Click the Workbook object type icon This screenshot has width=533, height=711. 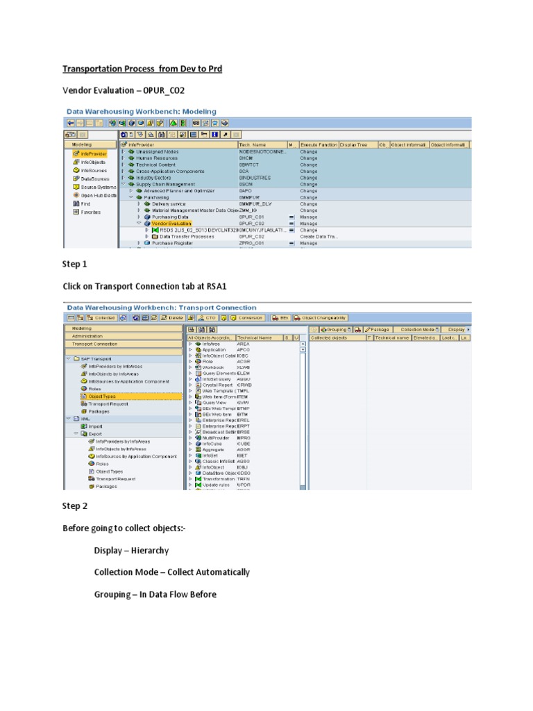coord(198,368)
